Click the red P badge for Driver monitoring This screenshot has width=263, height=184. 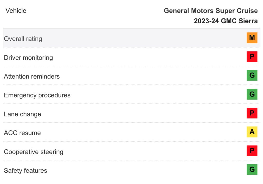coord(252,57)
